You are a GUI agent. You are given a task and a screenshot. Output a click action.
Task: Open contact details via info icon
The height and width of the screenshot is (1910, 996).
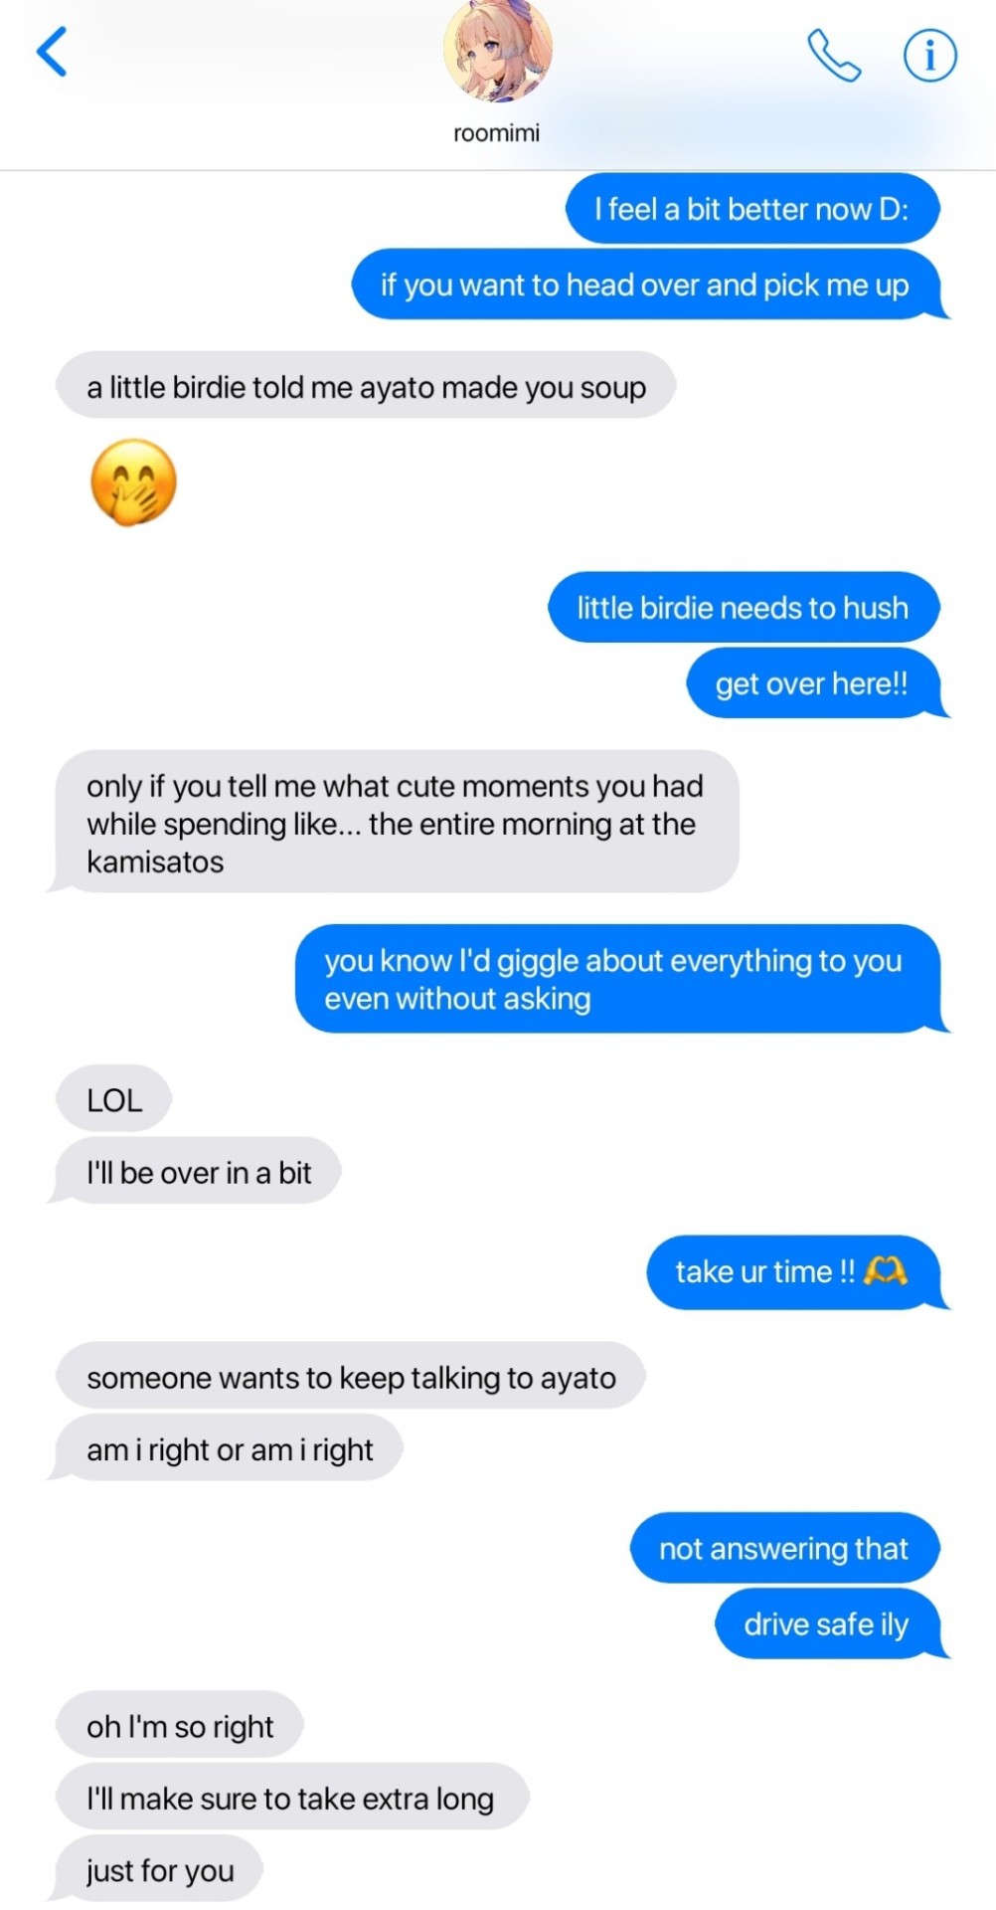pyautogui.click(x=929, y=55)
